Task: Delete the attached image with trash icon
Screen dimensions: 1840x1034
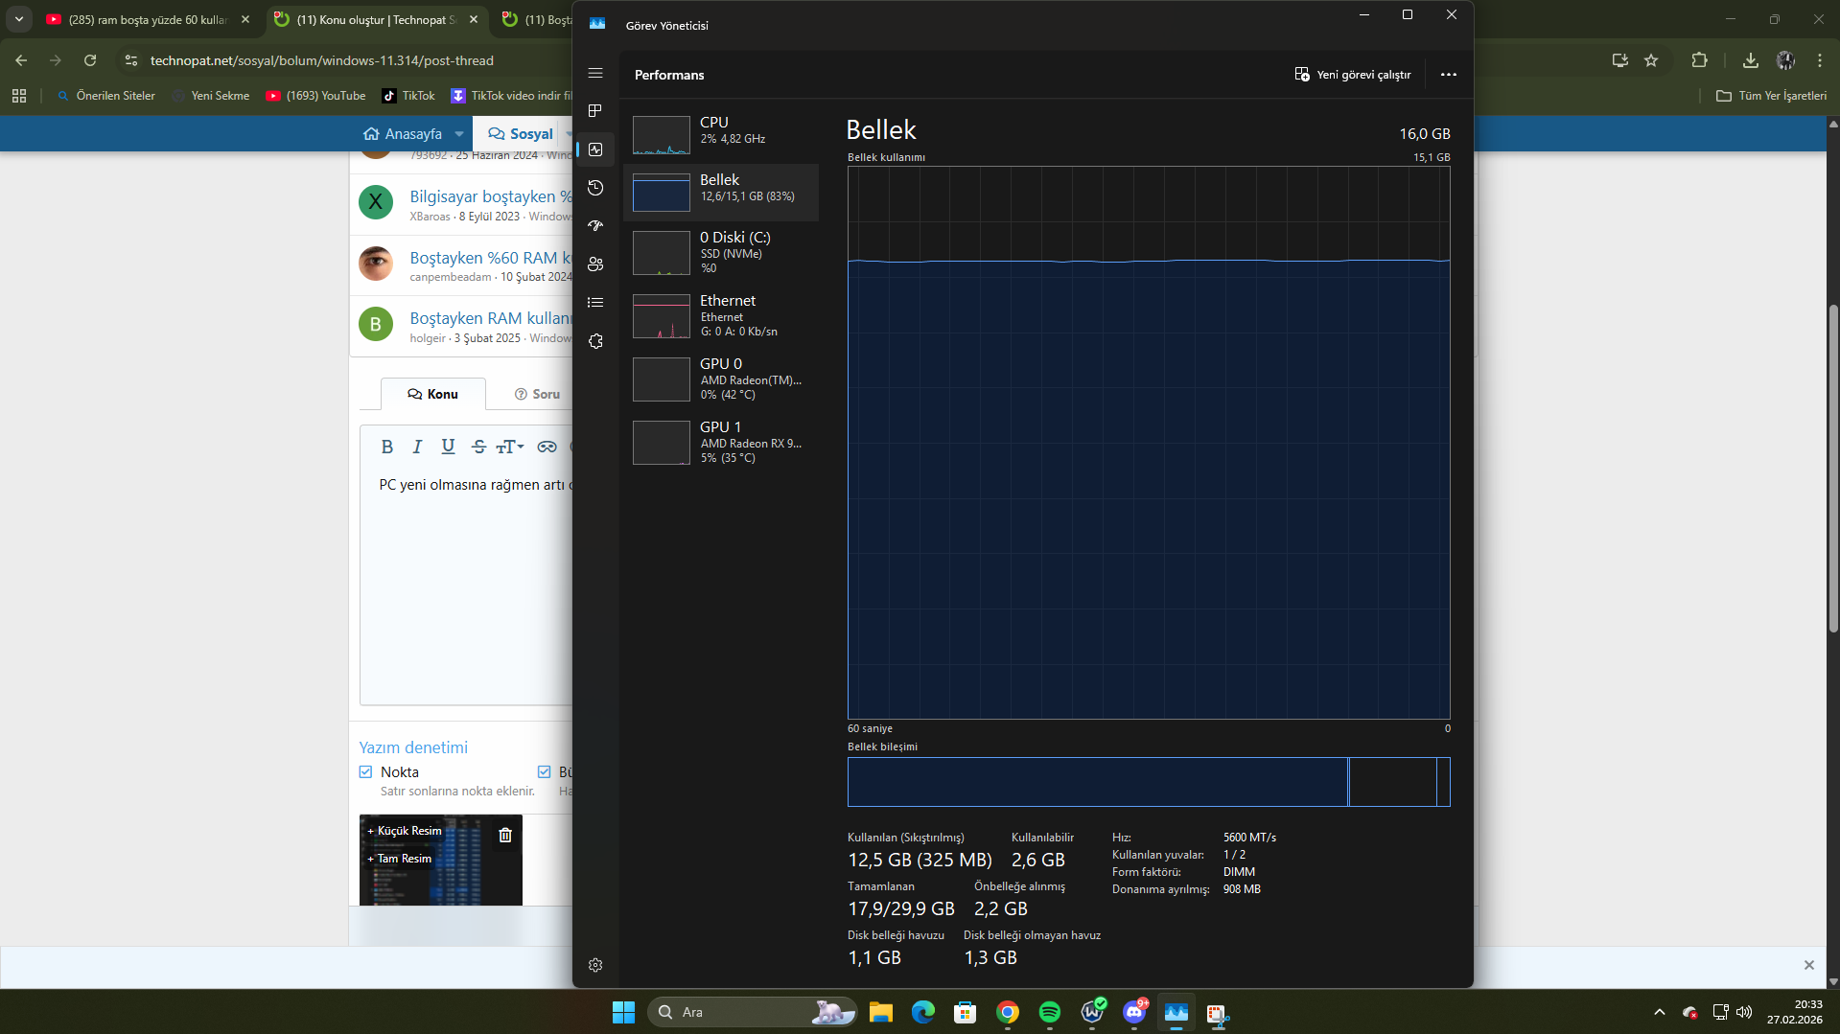Action: [505, 836]
